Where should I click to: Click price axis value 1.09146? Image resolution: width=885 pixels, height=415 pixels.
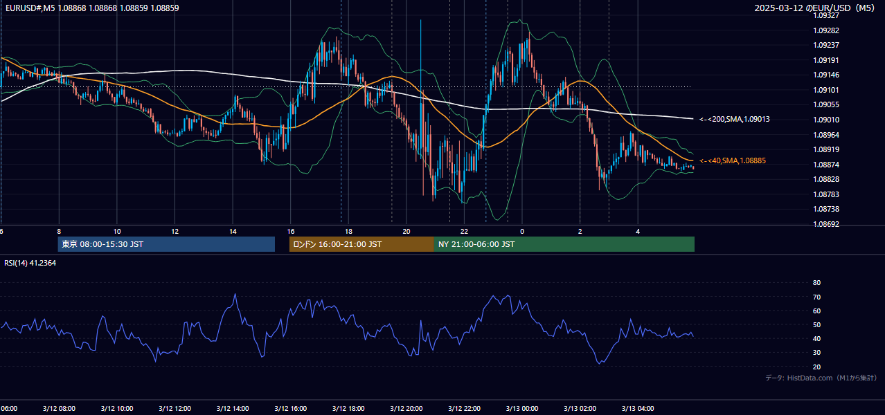point(825,75)
